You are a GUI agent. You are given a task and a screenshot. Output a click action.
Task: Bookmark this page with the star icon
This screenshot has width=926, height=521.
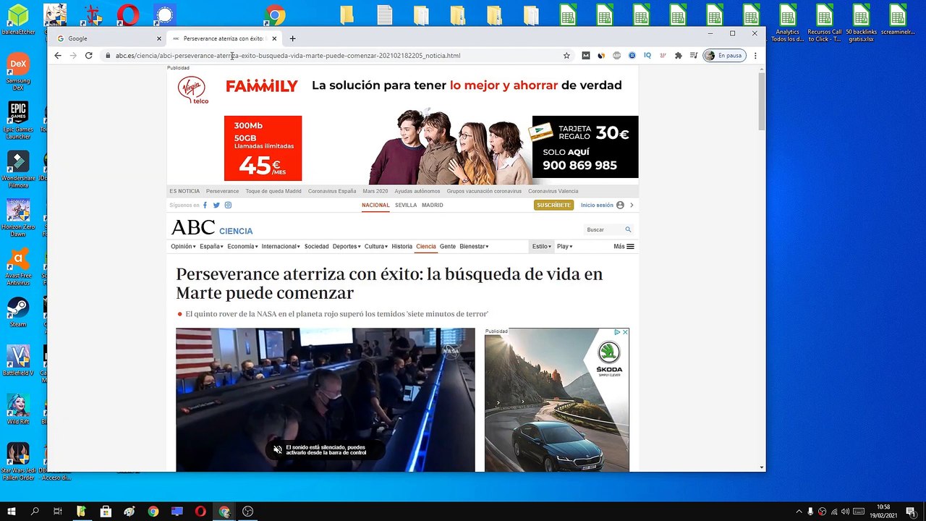[x=566, y=56]
